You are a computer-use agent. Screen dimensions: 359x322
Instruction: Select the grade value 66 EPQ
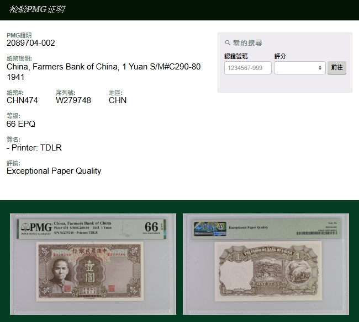tap(21, 124)
